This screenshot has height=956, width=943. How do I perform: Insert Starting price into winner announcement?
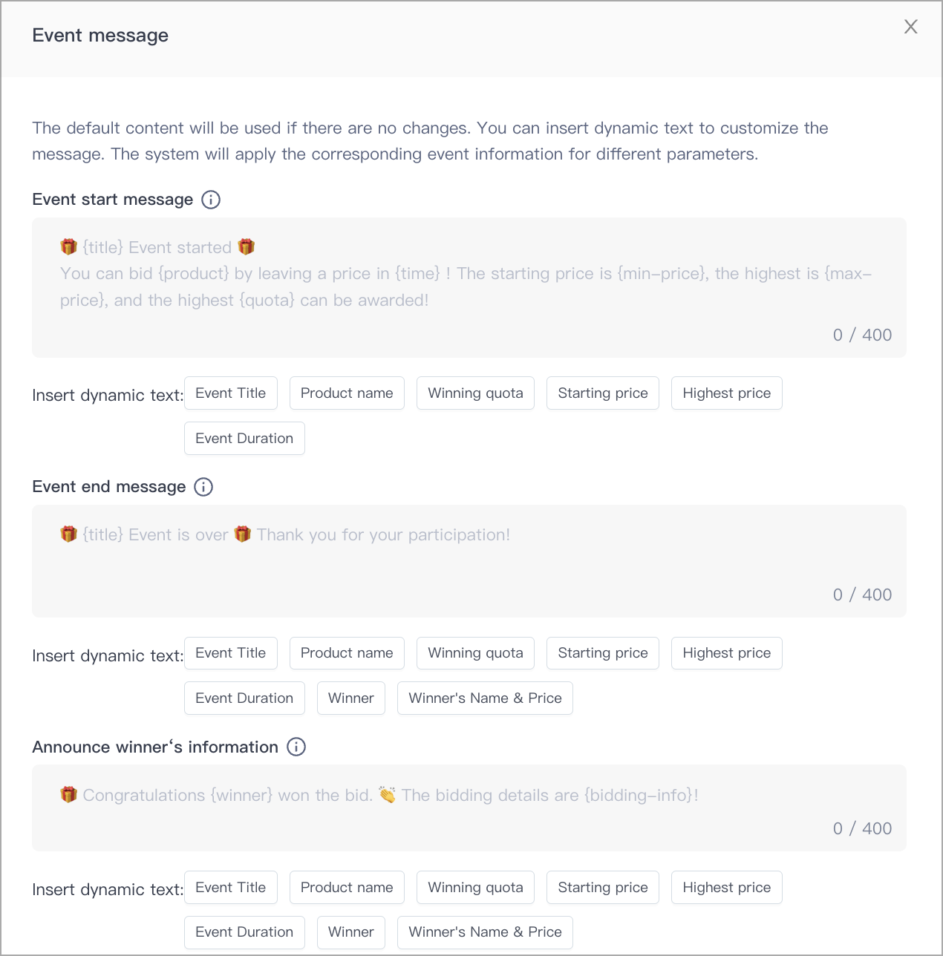[x=603, y=888]
